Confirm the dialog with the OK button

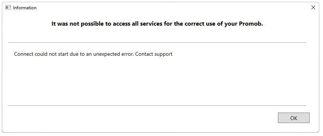pyautogui.click(x=294, y=118)
